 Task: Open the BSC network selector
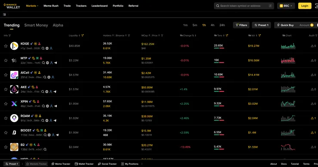pos(286,6)
